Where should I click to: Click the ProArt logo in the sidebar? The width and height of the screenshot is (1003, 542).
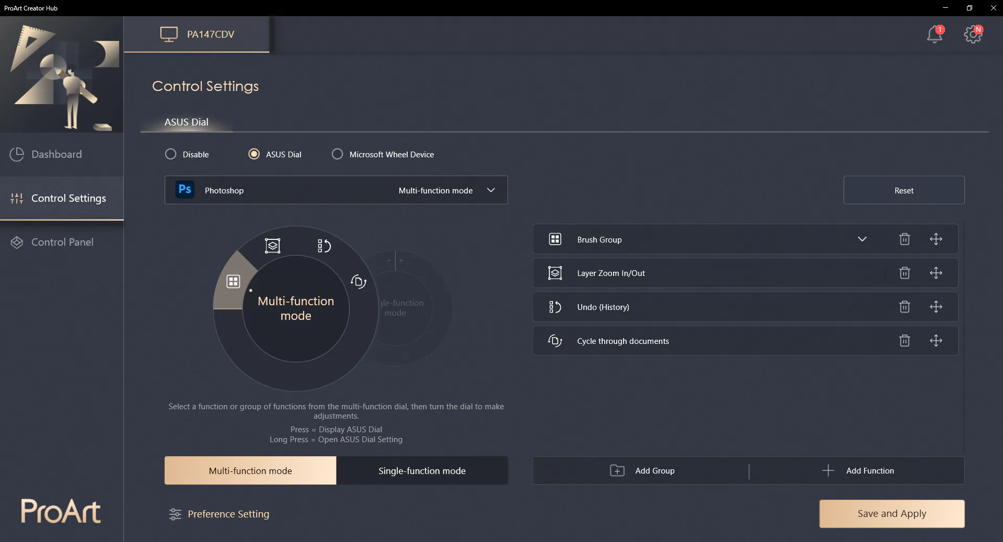pyautogui.click(x=61, y=511)
